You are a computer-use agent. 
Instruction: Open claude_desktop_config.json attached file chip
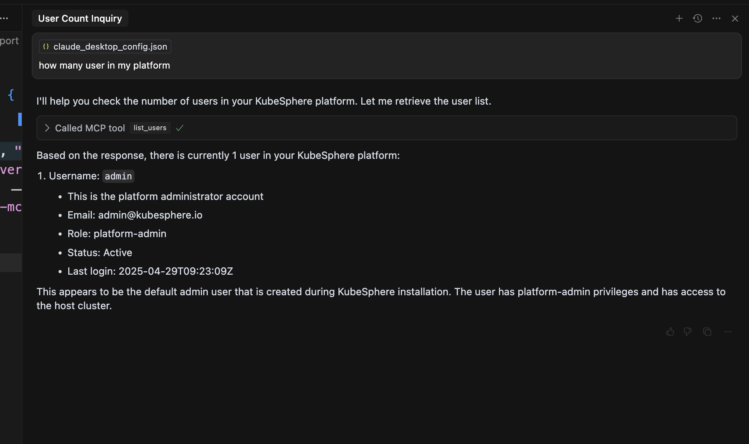[105, 46]
